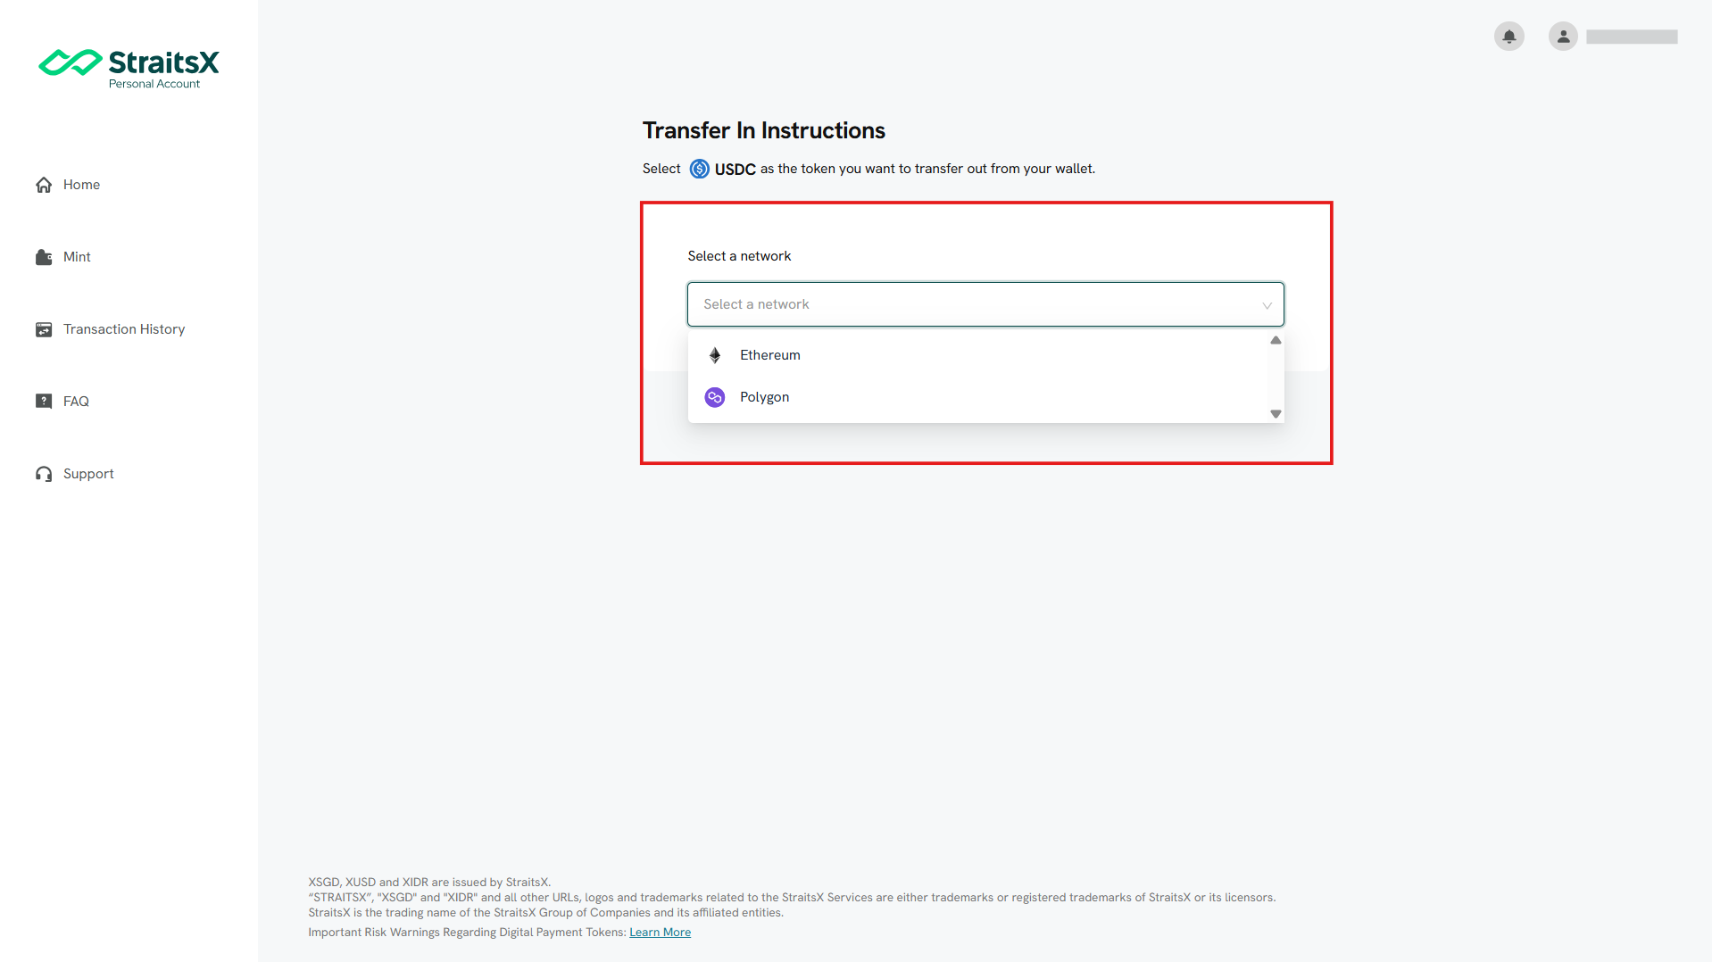Choose Polygon from the network list

click(x=978, y=397)
